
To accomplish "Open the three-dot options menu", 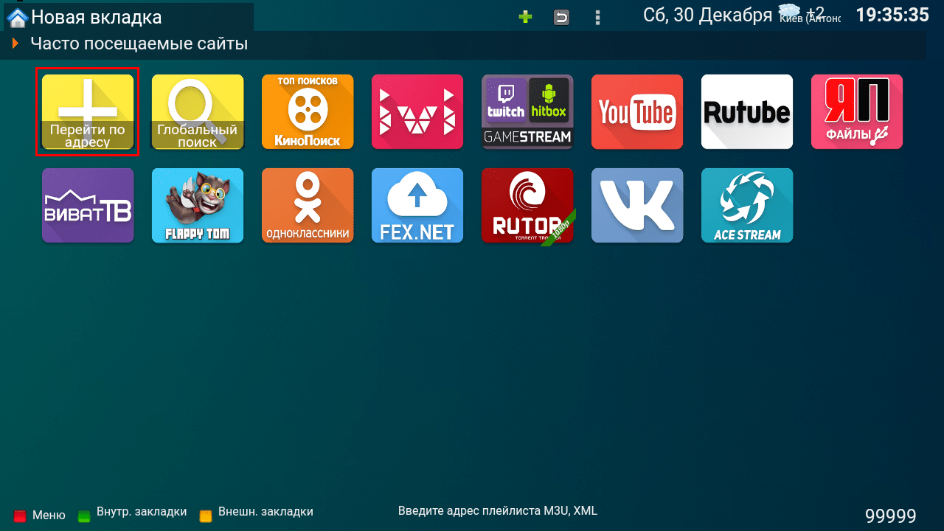I will coord(597,17).
